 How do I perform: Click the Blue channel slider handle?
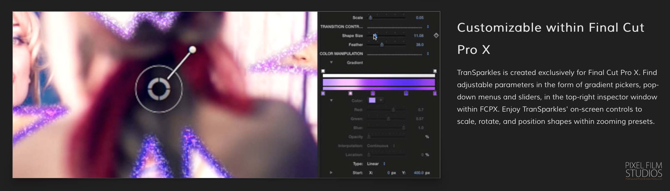(403, 128)
